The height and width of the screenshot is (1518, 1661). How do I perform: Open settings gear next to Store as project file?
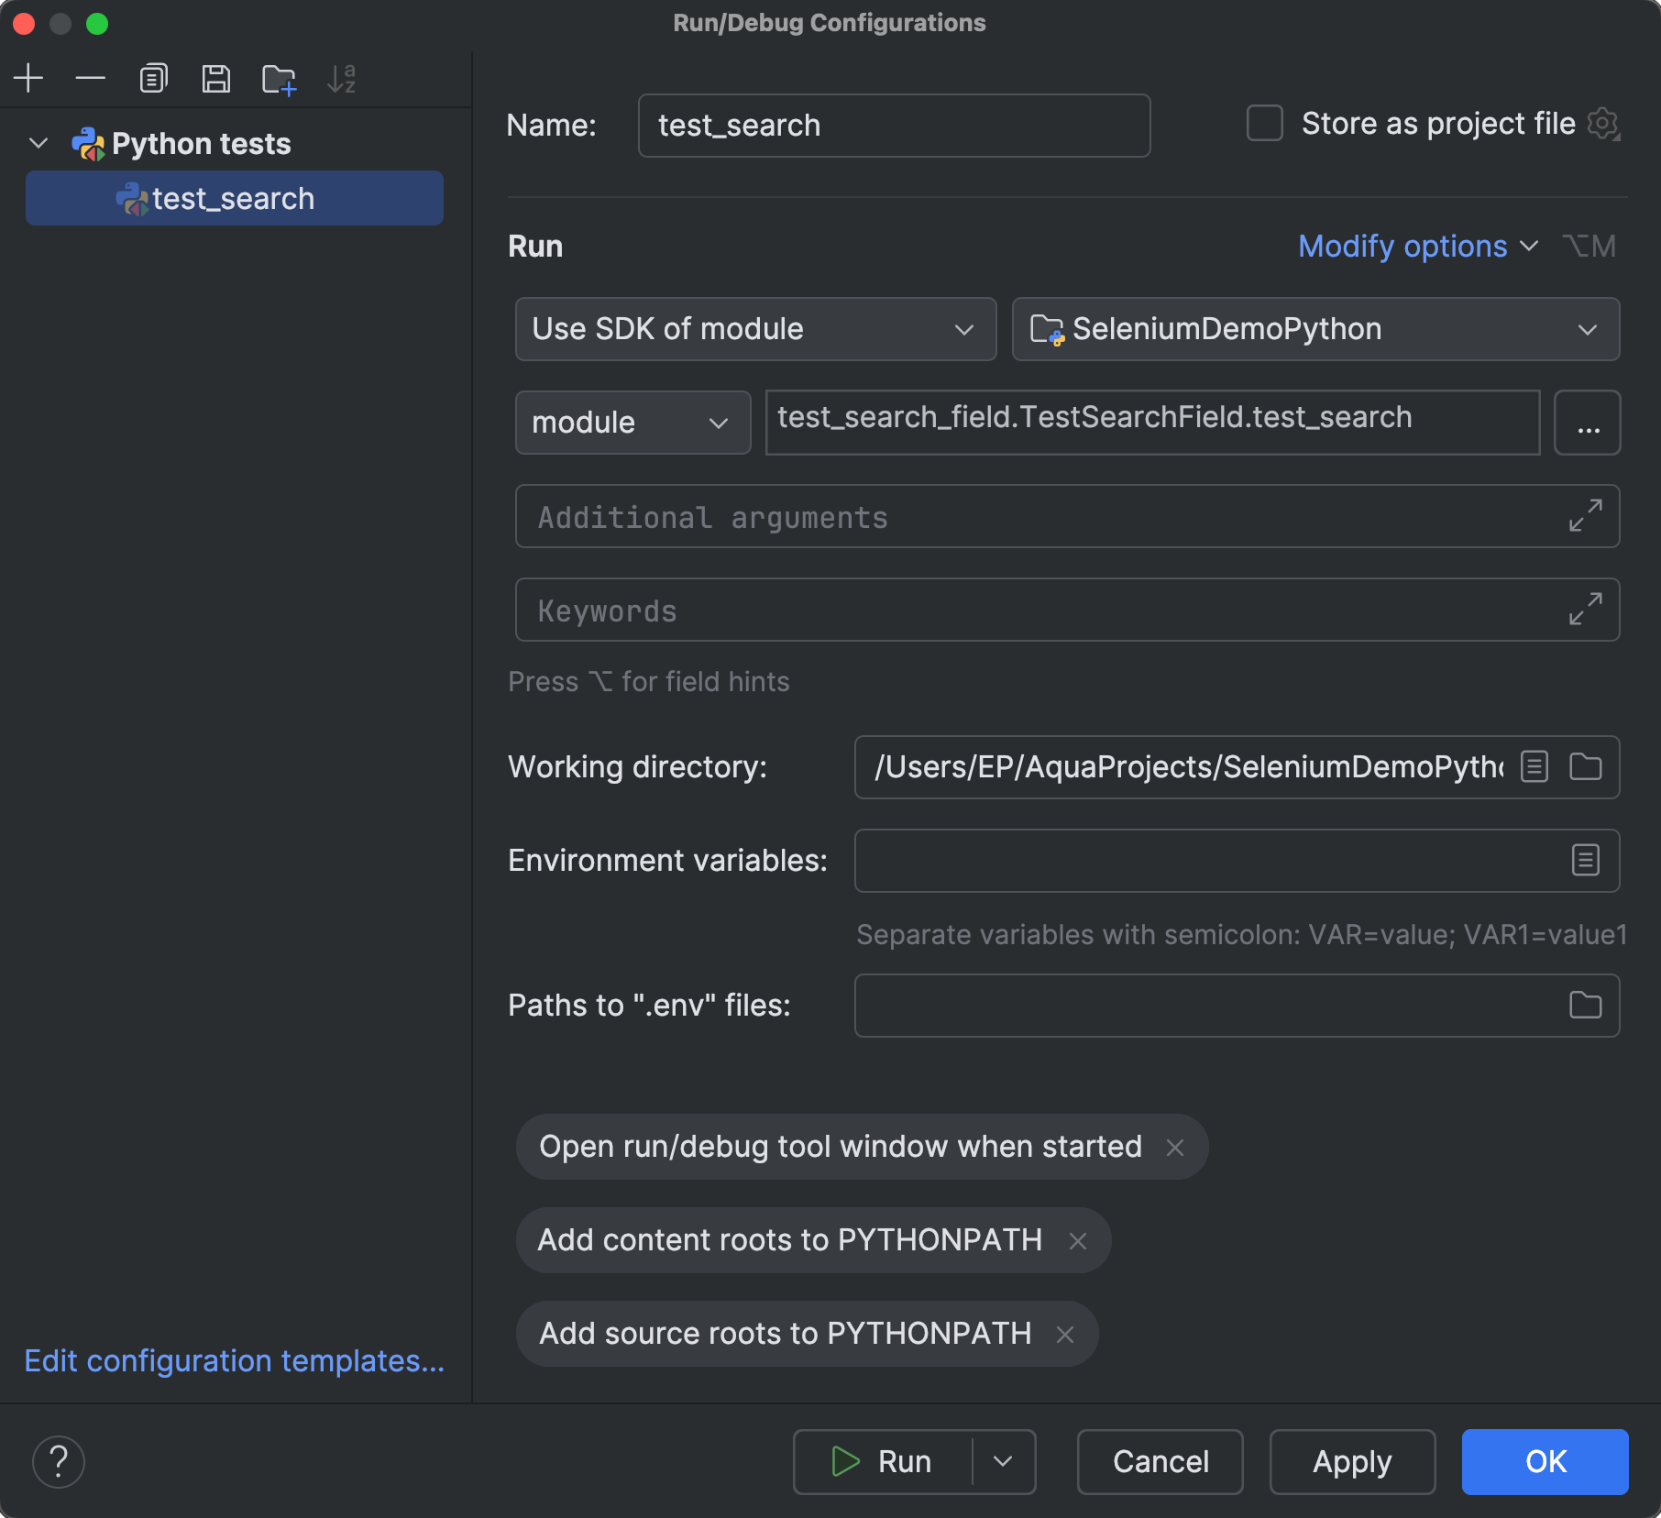[x=1603, y=125]
